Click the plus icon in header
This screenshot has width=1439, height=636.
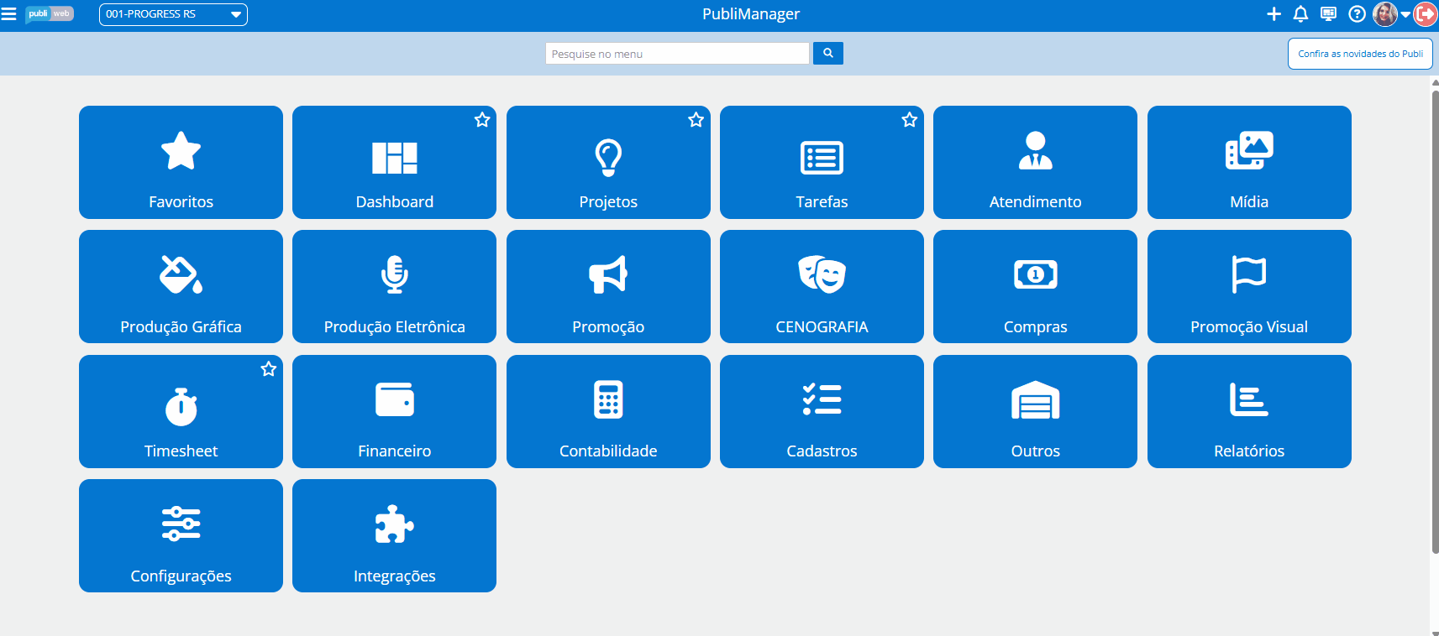(1274, 14)
